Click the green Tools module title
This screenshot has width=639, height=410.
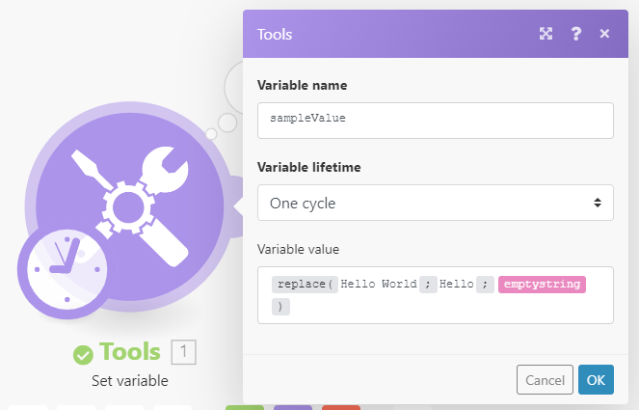pos(130,352)
